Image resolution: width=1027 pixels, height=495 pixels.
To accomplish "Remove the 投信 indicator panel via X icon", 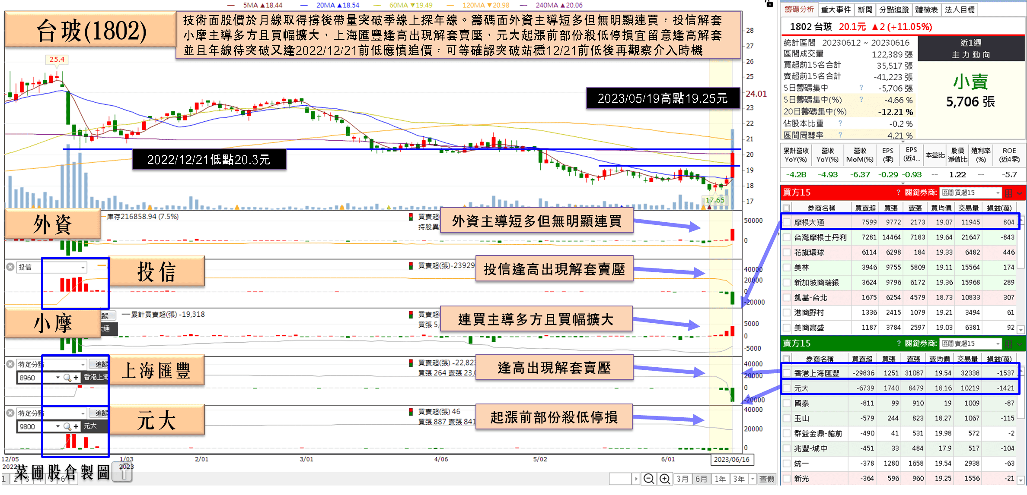I will pyautogui.click(x=10, y=267).
